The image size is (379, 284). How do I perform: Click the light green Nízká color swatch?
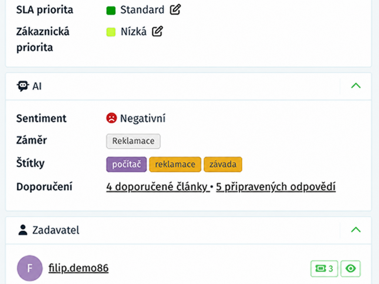pos(111,32)
